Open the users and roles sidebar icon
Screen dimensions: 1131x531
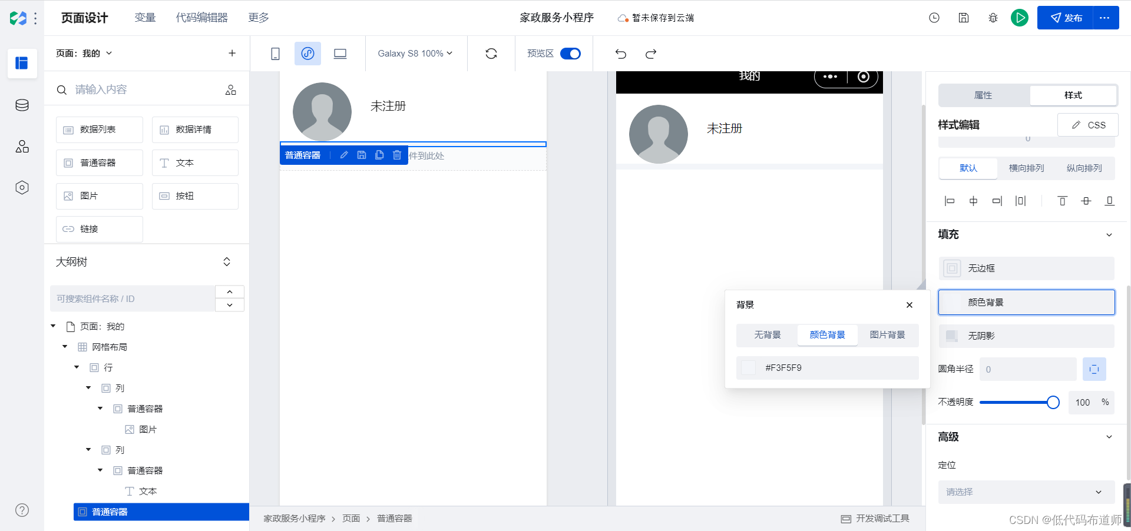pyautogui.click(x=22, y=147)
